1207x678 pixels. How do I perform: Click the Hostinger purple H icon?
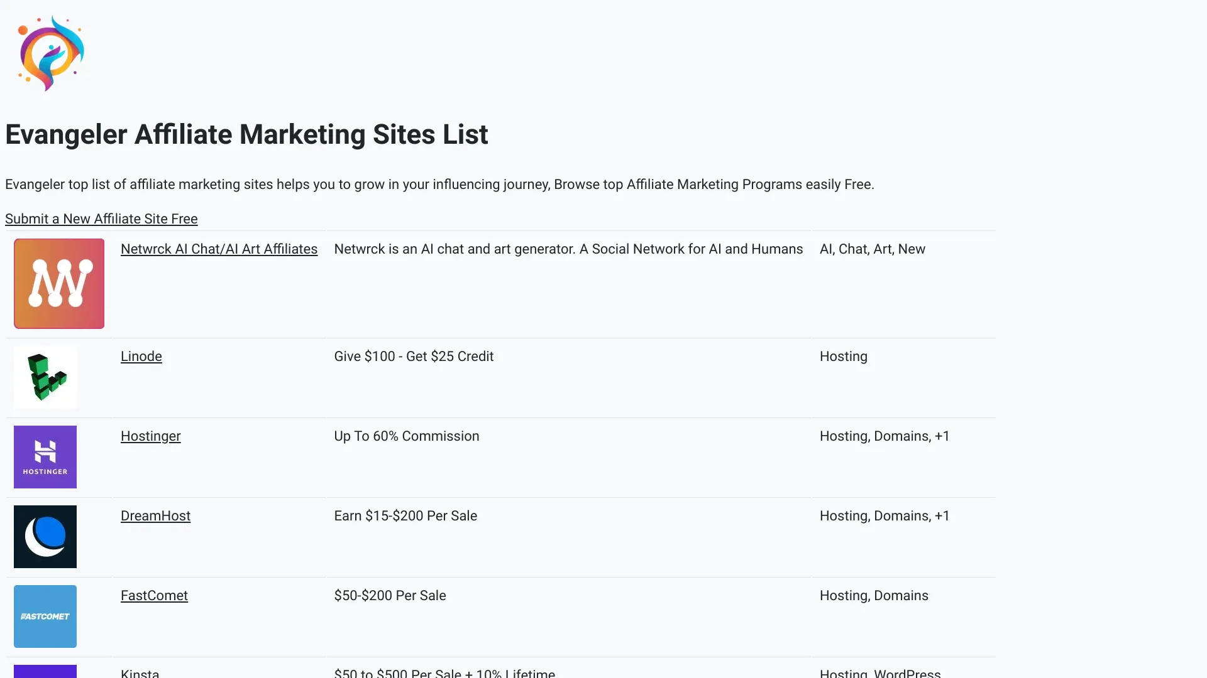[x=45, y=456]
